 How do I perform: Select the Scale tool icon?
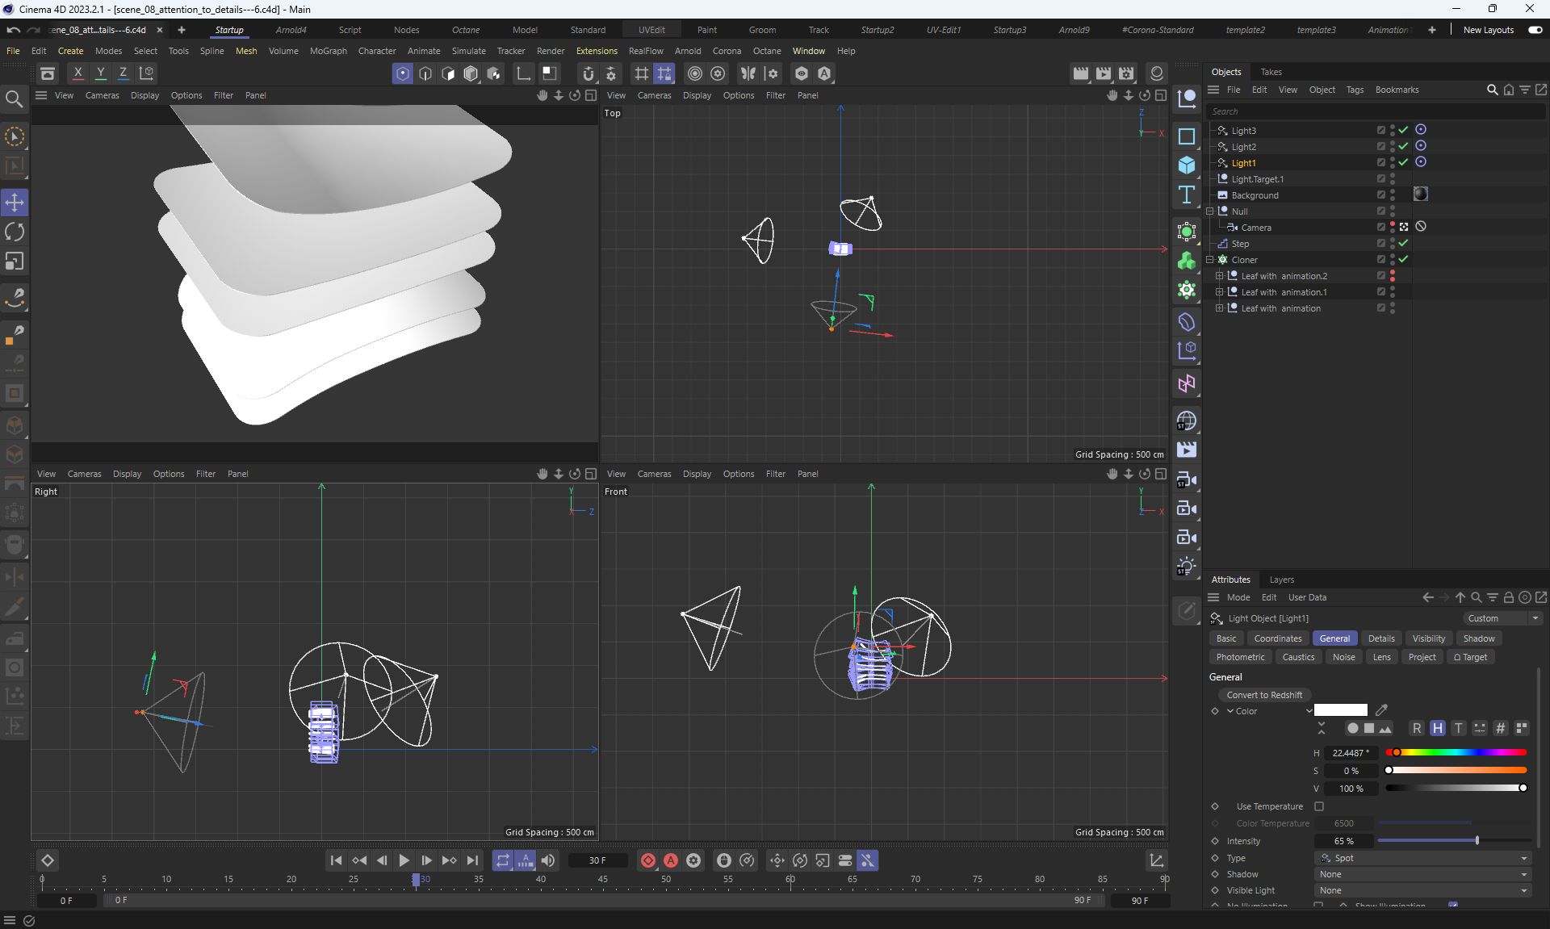coord(15,262)
